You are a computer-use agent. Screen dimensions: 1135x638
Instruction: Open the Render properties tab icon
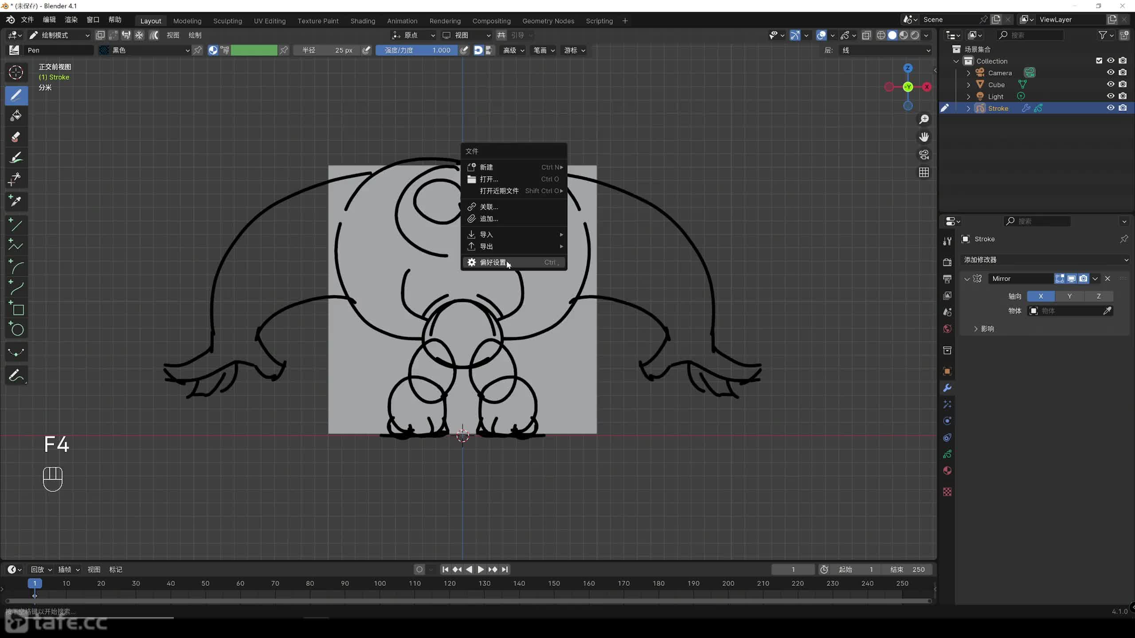point(947,262)
